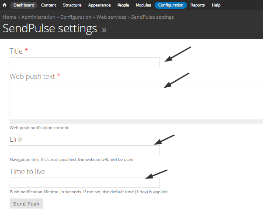Image resolution: width=263 pixels, height=219 pixels.
Task: Follow the Home breadcrumb link
Action: coord(10,17)
